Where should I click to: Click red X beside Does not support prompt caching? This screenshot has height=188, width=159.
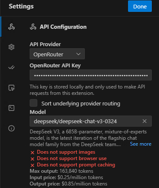pyautogui.click(x=32, y=165)
